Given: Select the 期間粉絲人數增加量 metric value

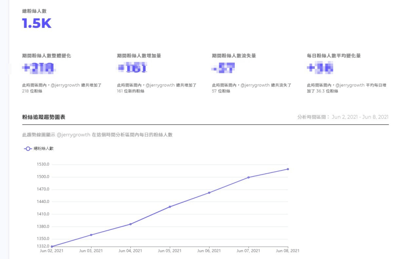Looking at the screenshot, I should pos(131,68).
